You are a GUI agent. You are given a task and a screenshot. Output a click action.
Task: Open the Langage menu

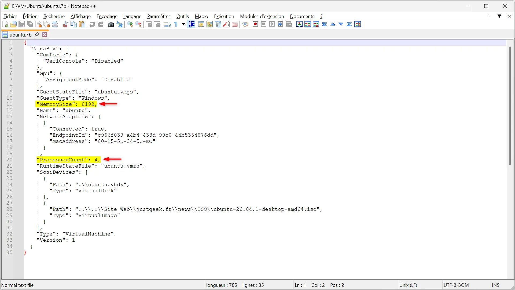point(132,16)
